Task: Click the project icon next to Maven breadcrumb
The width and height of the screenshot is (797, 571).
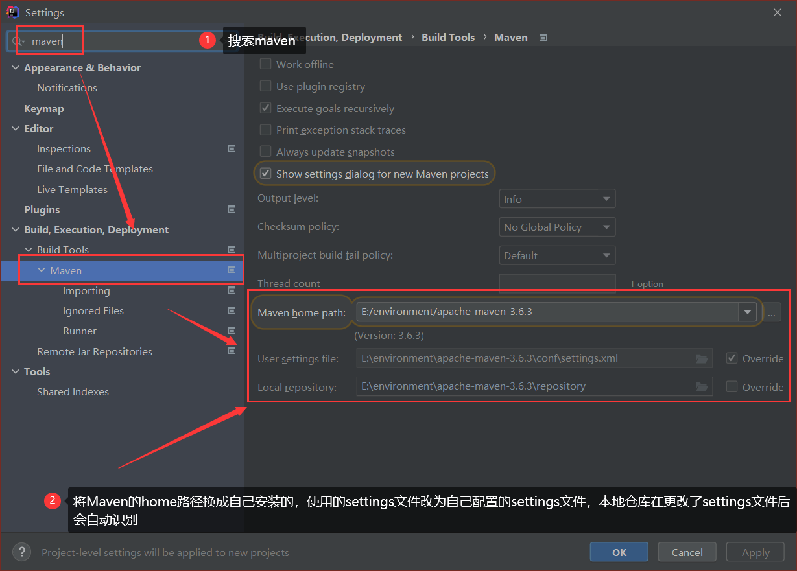Action: [x=543, y=38]
